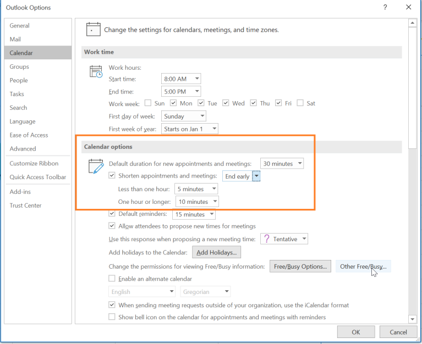The width and height of the screenshot is (422, 344).
Task: Enable an alternate calendar checkbox
Action: [113, 279]
